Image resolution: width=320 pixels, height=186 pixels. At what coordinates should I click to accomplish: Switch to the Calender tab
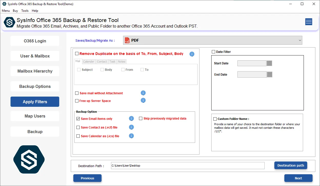pos(88,62)
